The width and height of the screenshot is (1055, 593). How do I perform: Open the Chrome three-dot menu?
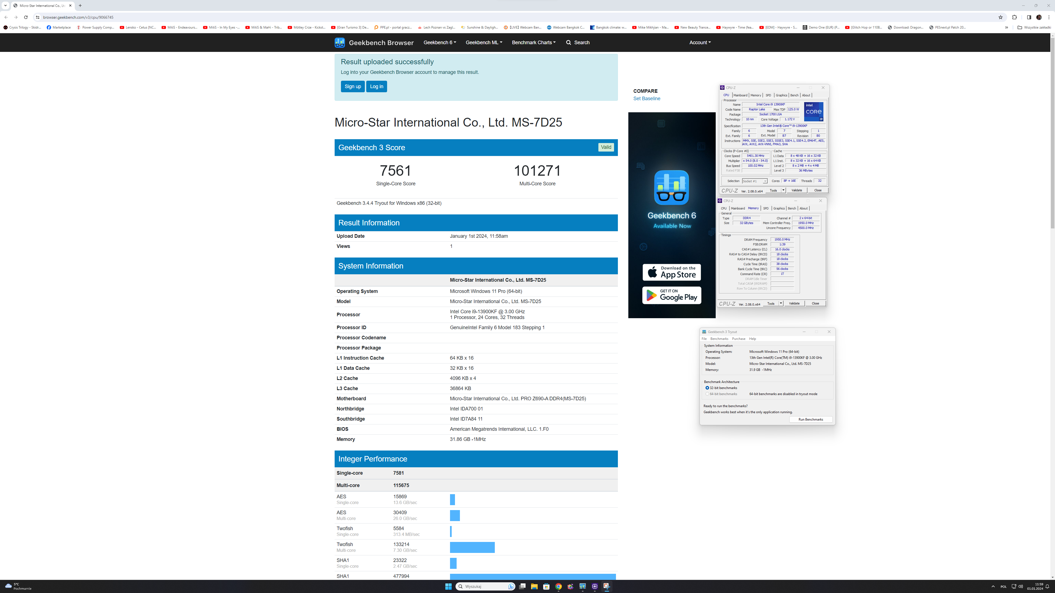[1049, 17]
